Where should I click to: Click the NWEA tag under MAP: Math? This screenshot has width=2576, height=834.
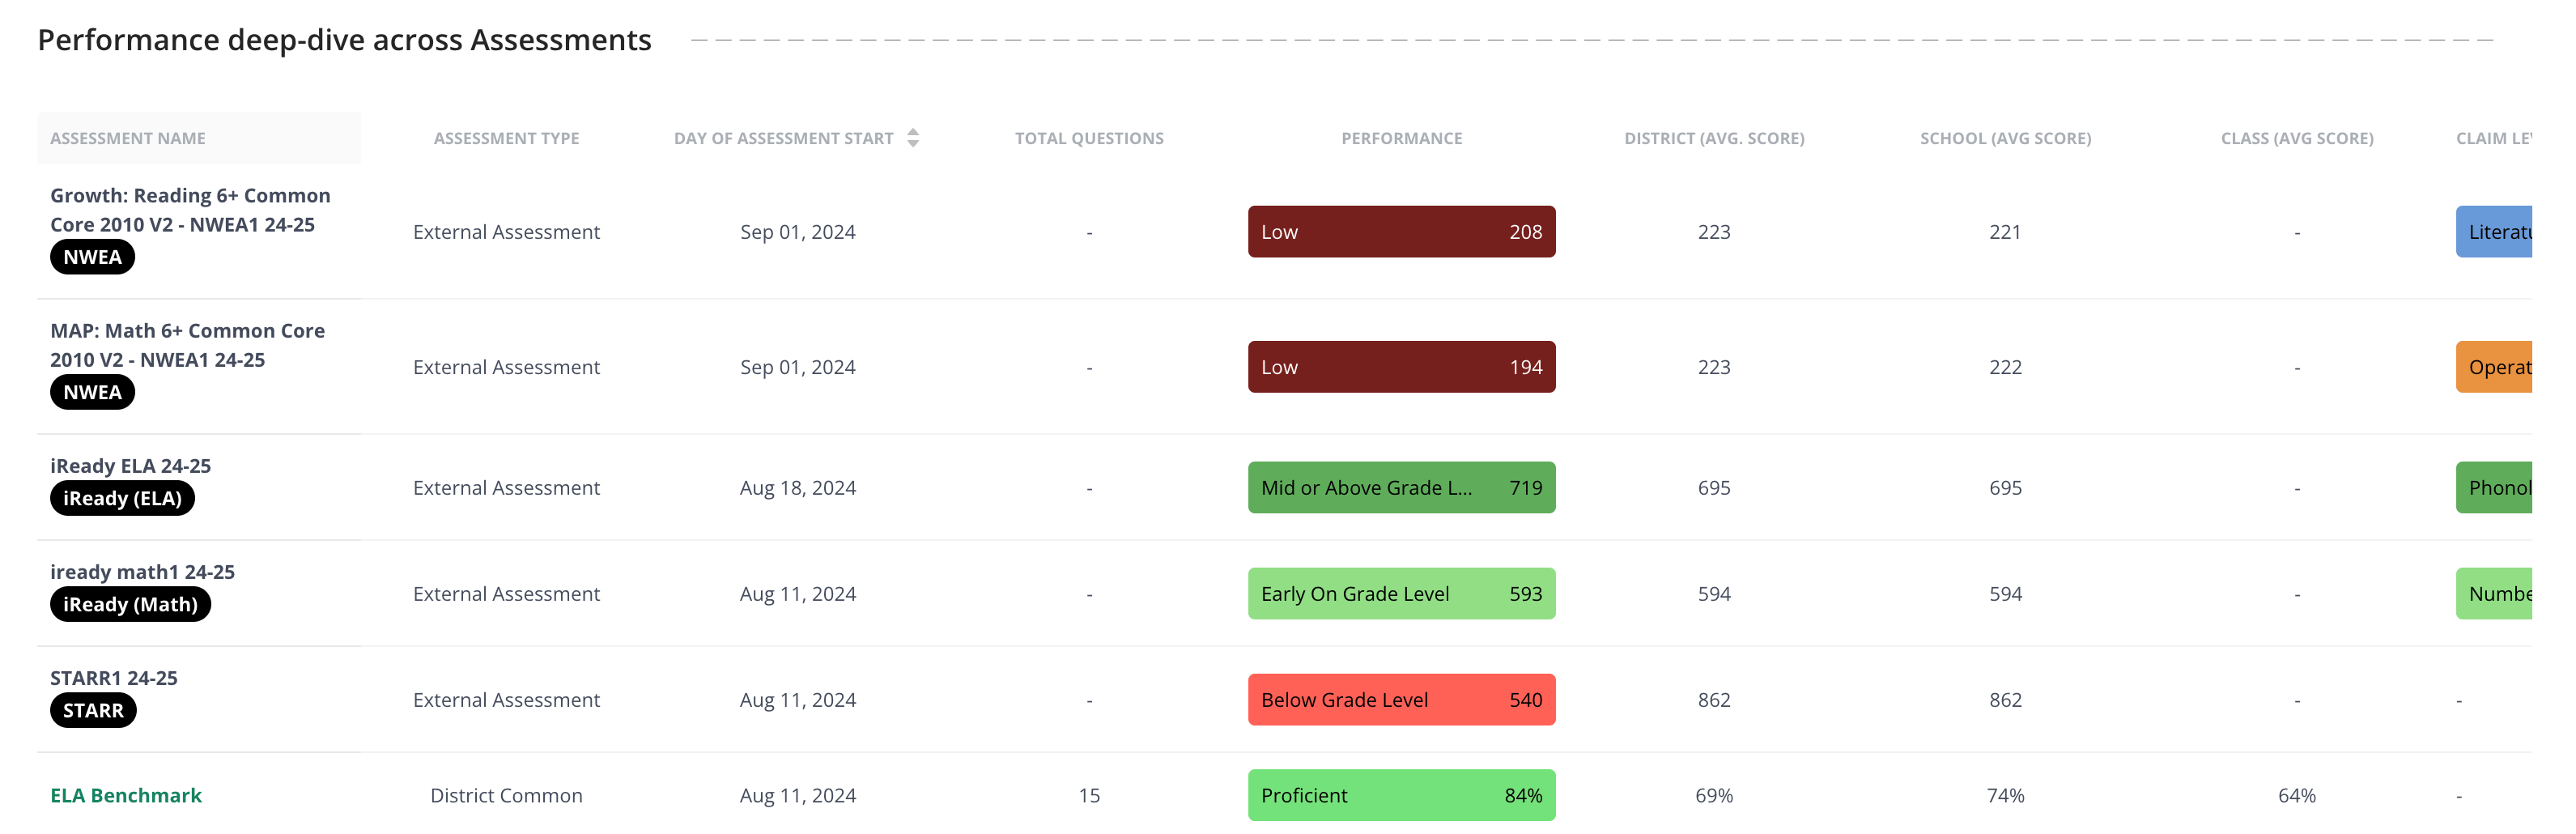point(92,392)
